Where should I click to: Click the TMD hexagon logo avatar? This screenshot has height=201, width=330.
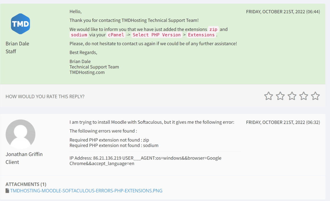point(20,24)
